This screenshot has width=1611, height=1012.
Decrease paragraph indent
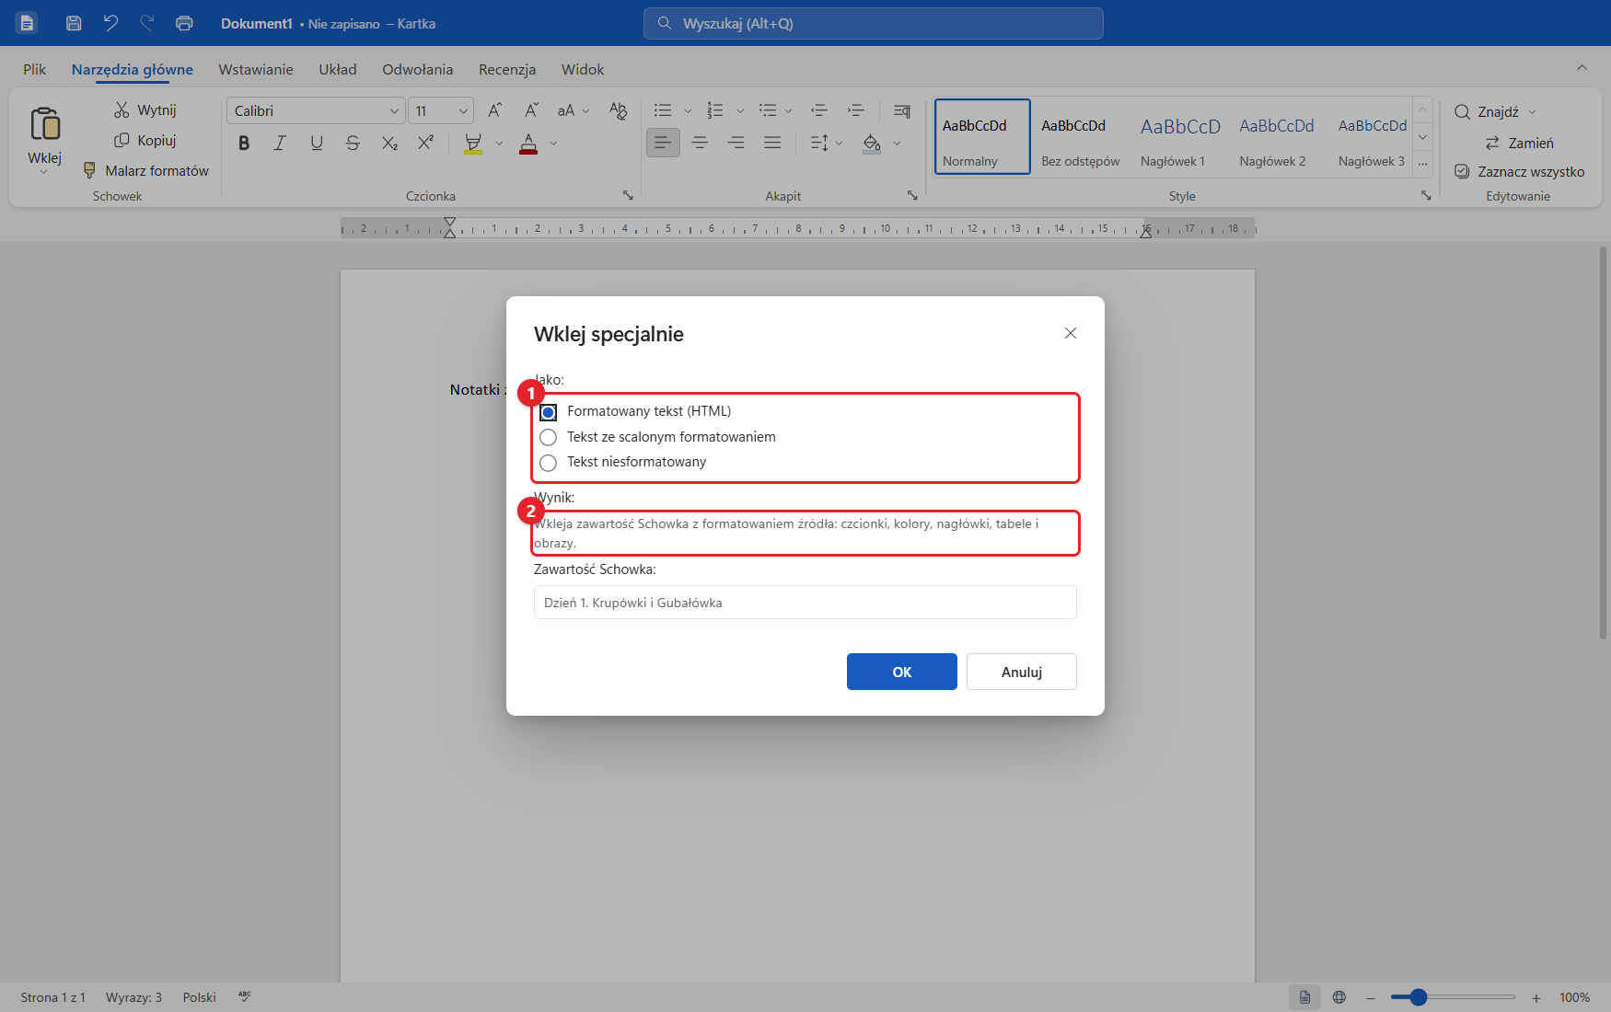pos(819,110)
